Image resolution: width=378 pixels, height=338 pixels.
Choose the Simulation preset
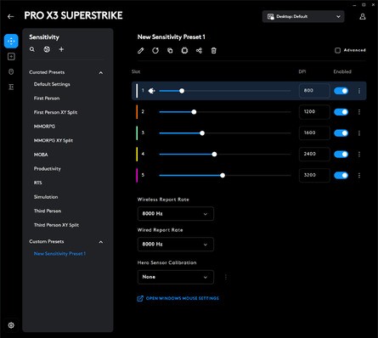point(46,197)
